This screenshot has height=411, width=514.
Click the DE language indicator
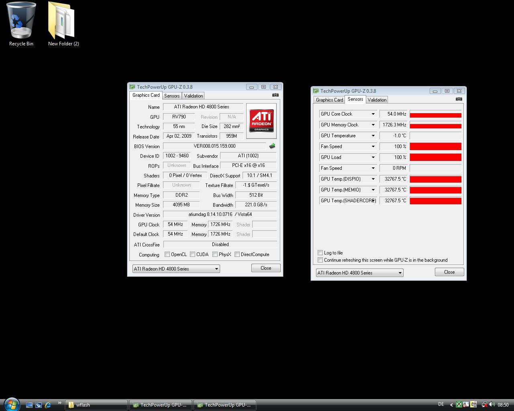(441, 405)
